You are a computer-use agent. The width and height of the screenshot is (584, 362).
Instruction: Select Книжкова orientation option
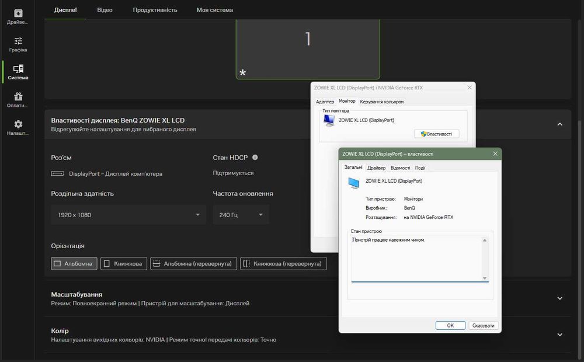pos(124,264)
